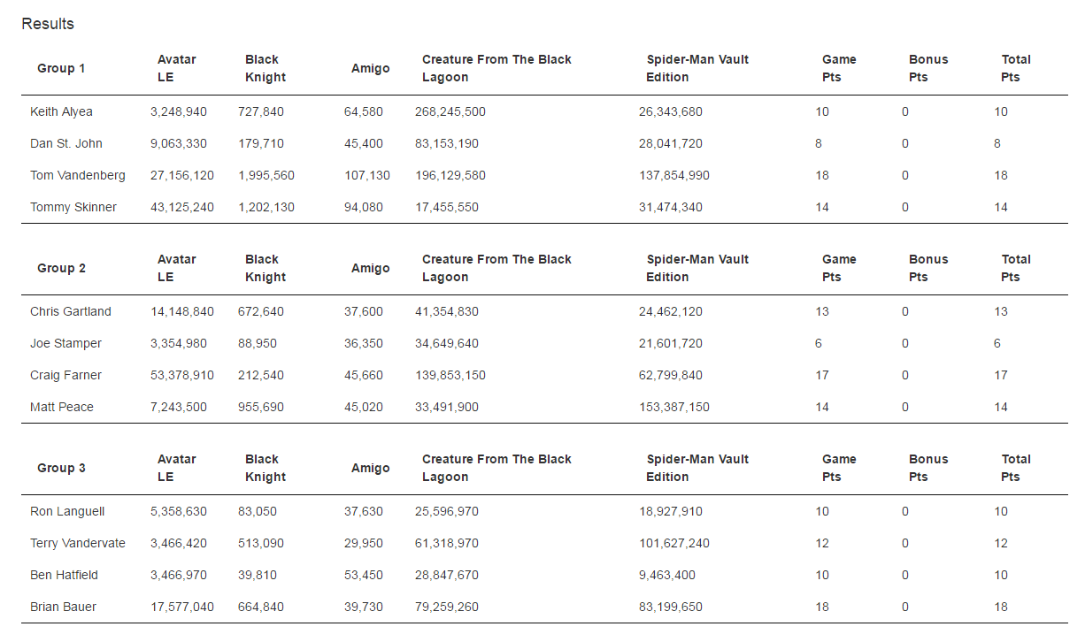Click Tommy Skinner's name
1085x642 pixels.
point(73,208)
